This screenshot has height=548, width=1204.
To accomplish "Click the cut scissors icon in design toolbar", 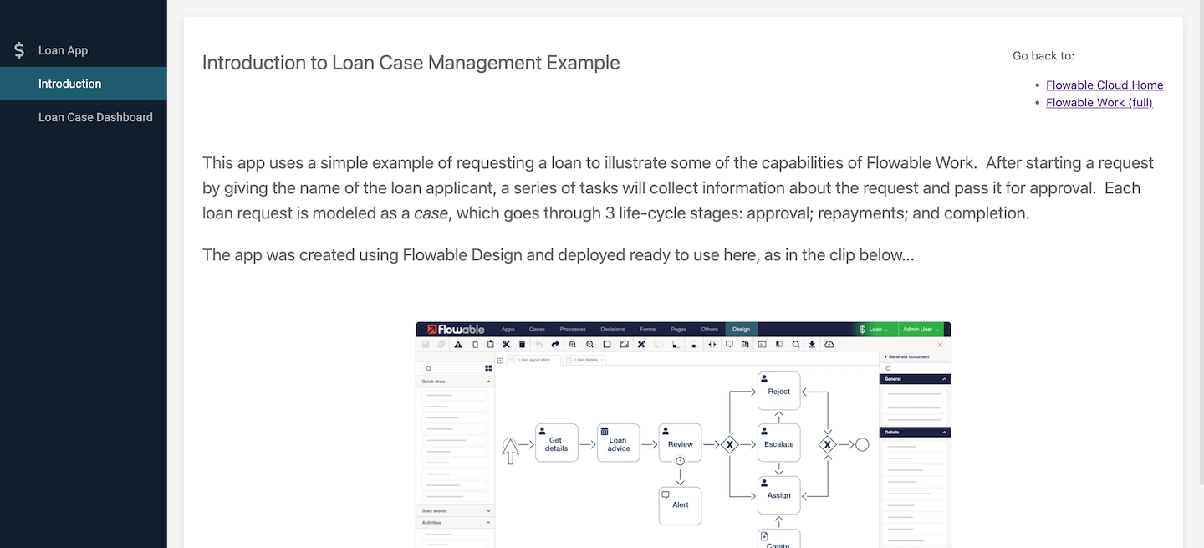I will pos(506,344).
